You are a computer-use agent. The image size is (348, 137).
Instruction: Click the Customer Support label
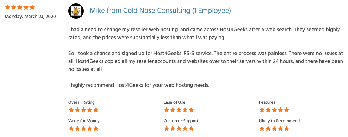(181, 121)
